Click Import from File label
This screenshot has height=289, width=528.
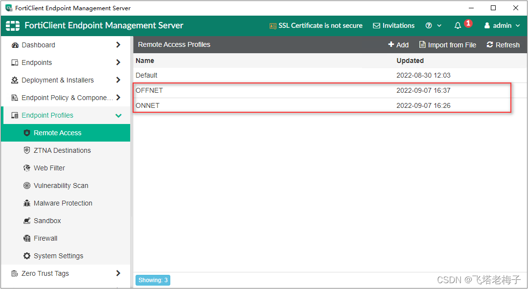(452, 45)
